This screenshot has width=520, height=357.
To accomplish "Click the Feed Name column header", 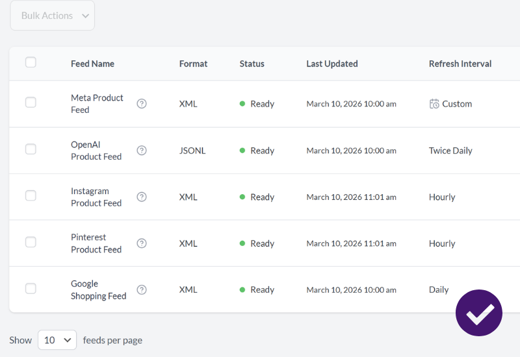I will [x=92, y=64].
